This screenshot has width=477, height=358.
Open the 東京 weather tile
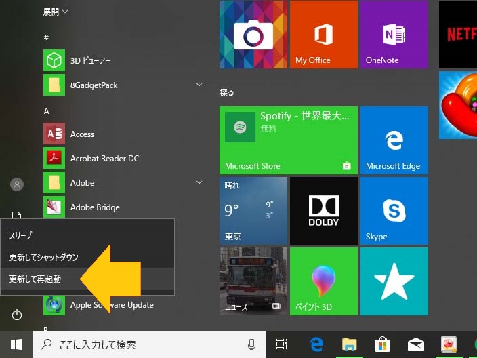click(253, 211)
